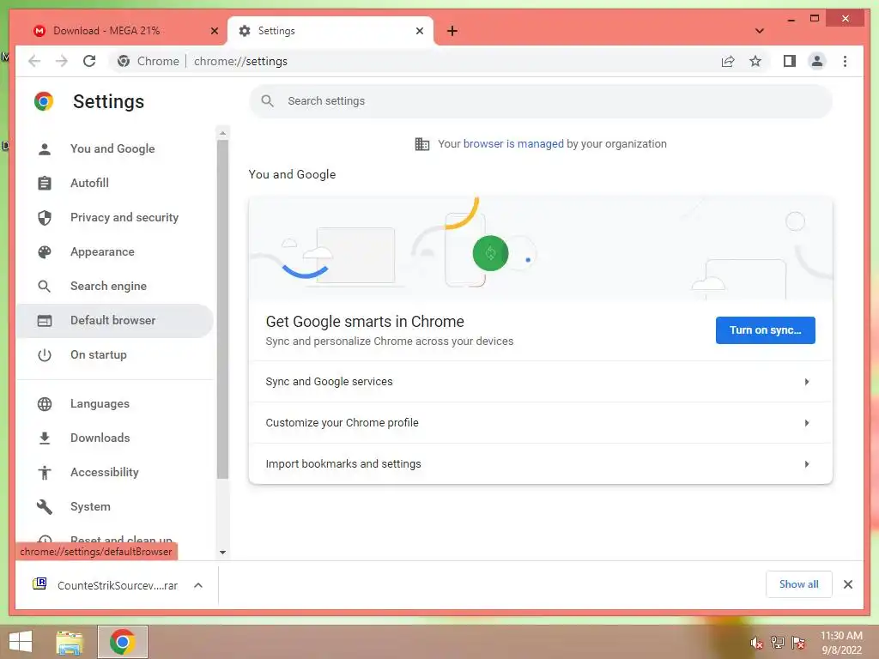
Task: Open Autofill settings section
Action: (x=114, y=183)
